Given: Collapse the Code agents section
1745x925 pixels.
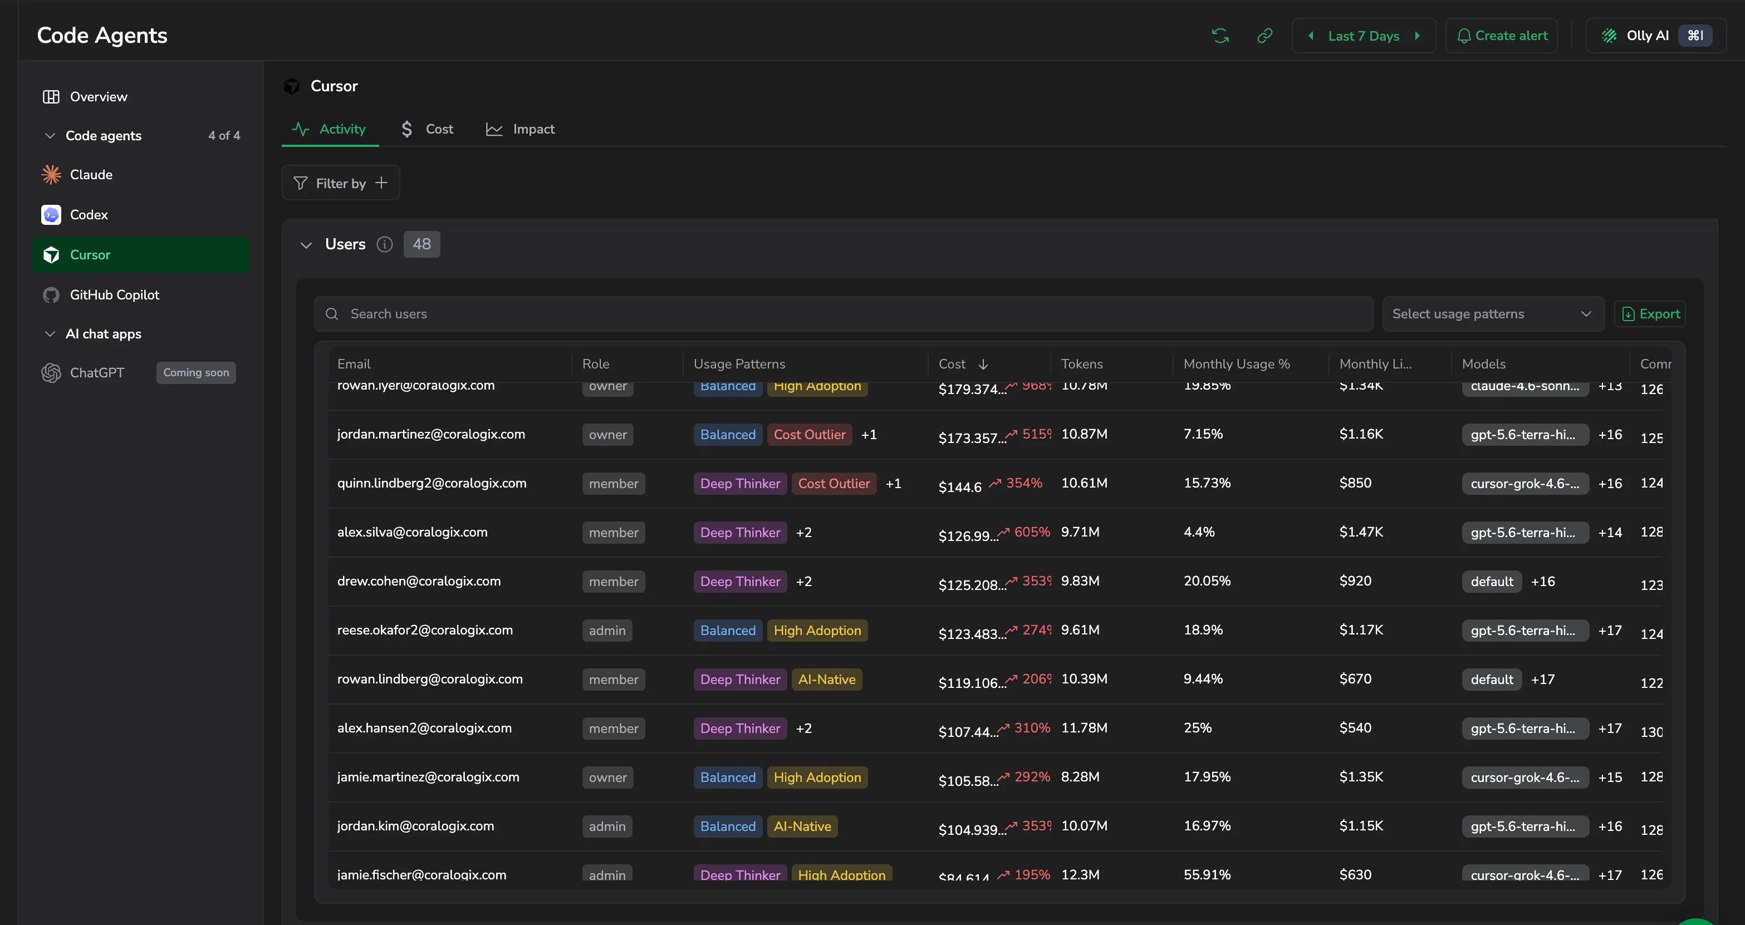Looking at the screenshot, I should (x=50, y=135).
